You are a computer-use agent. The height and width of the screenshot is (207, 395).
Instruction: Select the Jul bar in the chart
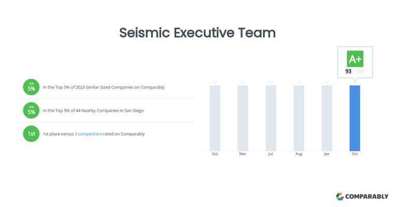tap(271, 118)
